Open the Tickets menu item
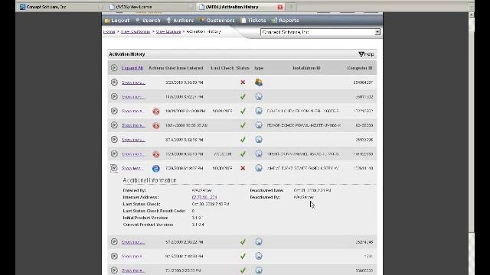The image size is (490, 275). (x=253, y=21)
